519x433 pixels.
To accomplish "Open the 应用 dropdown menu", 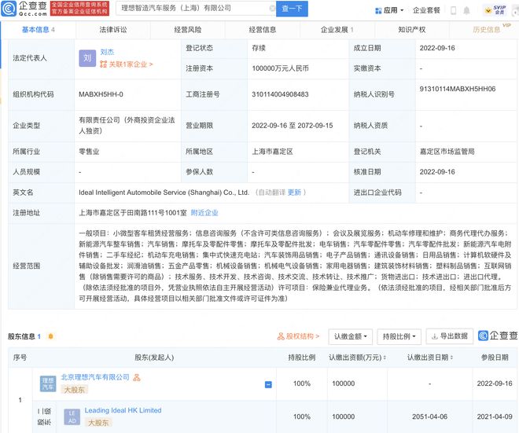I will [x=389, y=10].
